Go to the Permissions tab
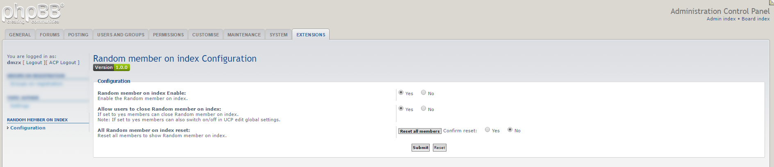774x167 pixels. pos(168,35)
